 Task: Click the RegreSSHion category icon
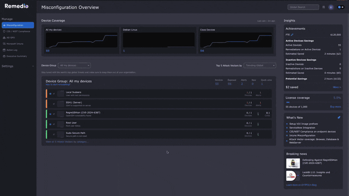pyautogui.click(x=61, y=114)
